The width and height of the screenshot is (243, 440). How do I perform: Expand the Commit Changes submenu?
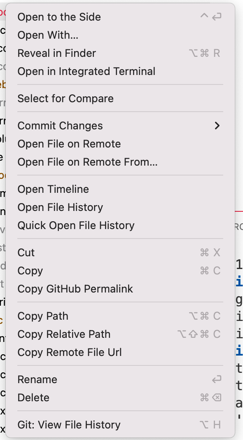pyautogui.click(x=60, y=126)
